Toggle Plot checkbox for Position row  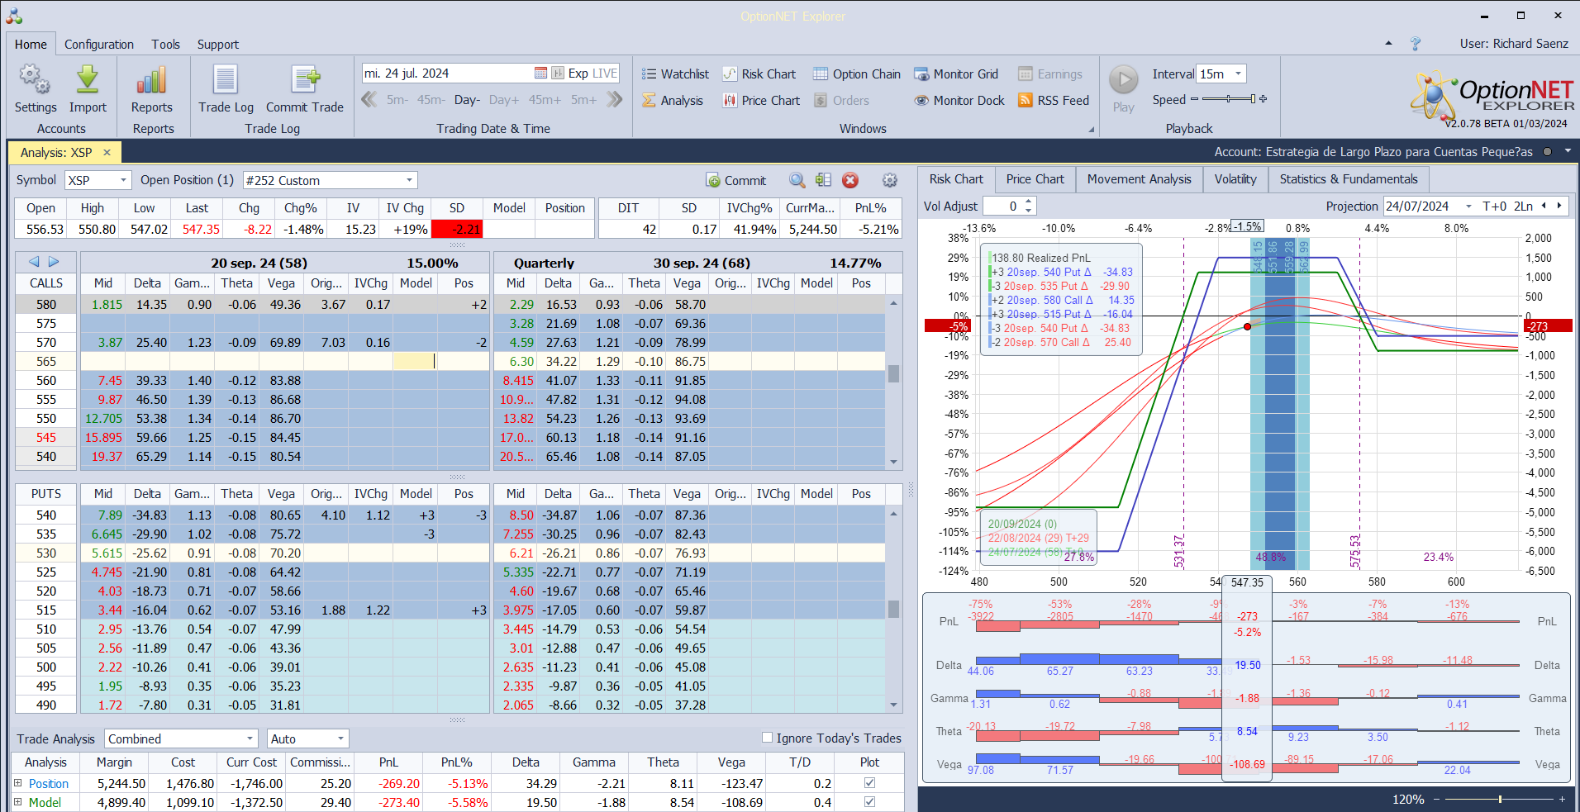coord(869,783)
